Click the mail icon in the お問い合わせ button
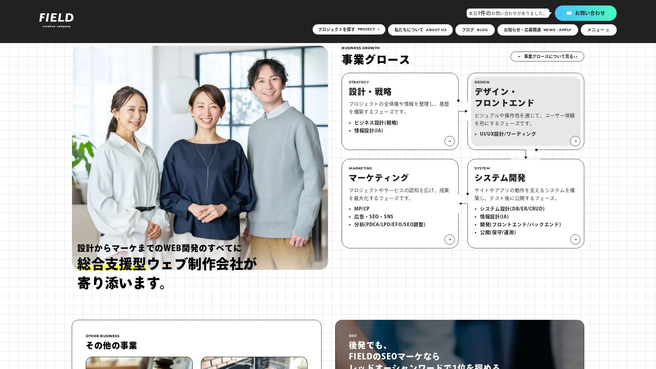Viewport: 656px width, 369px height. 569,13
